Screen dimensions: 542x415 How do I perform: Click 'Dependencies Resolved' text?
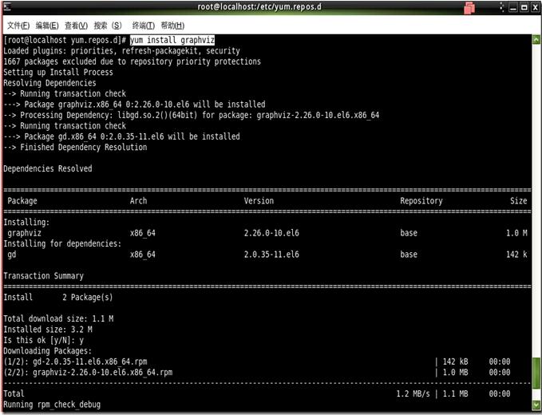(48, 168)
